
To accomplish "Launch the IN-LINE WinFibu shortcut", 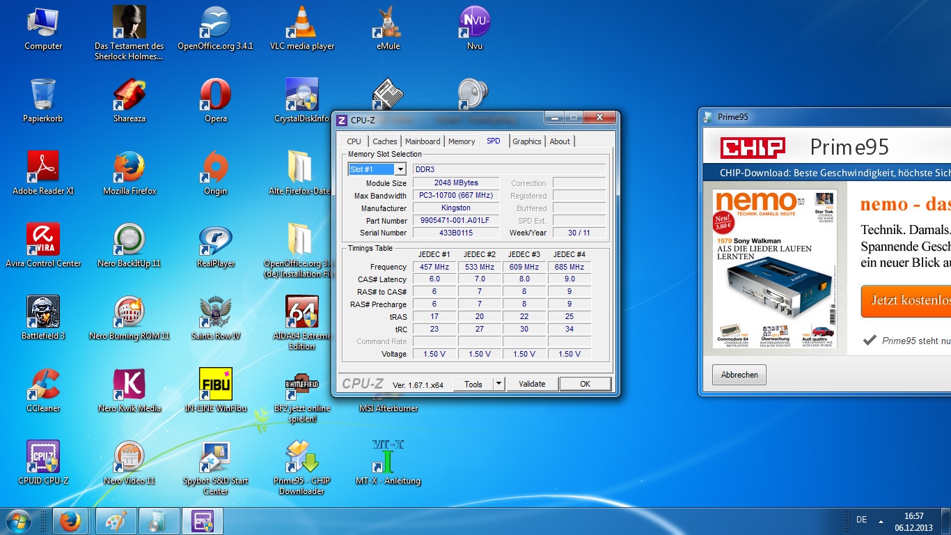I will (x=216, y=390).
